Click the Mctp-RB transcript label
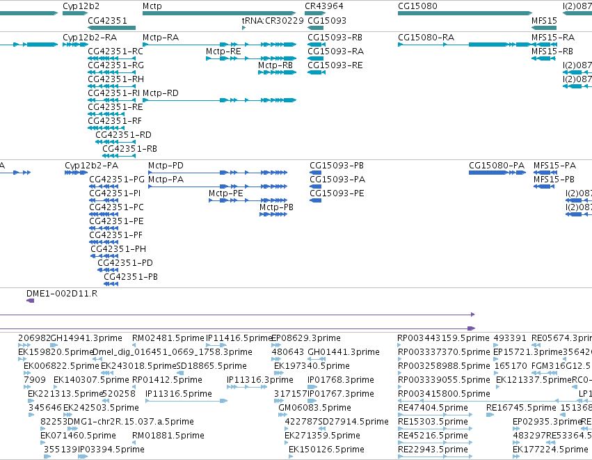The height and width of the screenshot is (460, 592). [x=275, y=65]
